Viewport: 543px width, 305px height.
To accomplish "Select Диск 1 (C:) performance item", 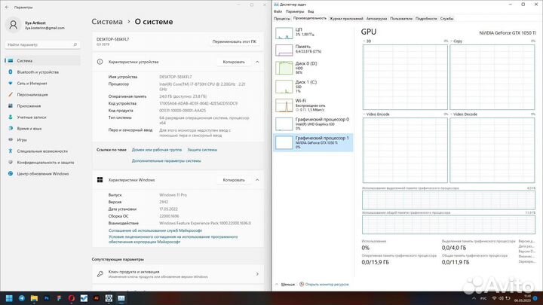I will 313,87.
